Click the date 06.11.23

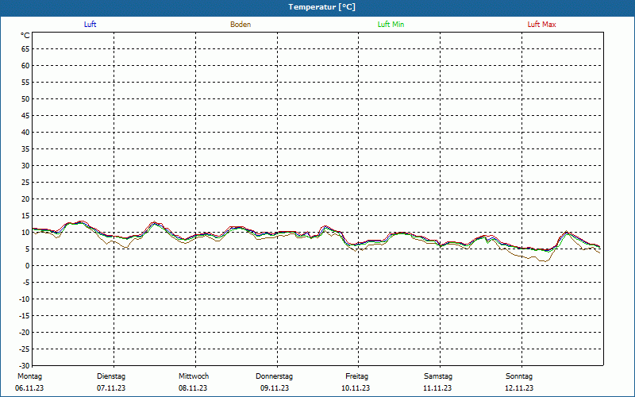tap(29, 388)
